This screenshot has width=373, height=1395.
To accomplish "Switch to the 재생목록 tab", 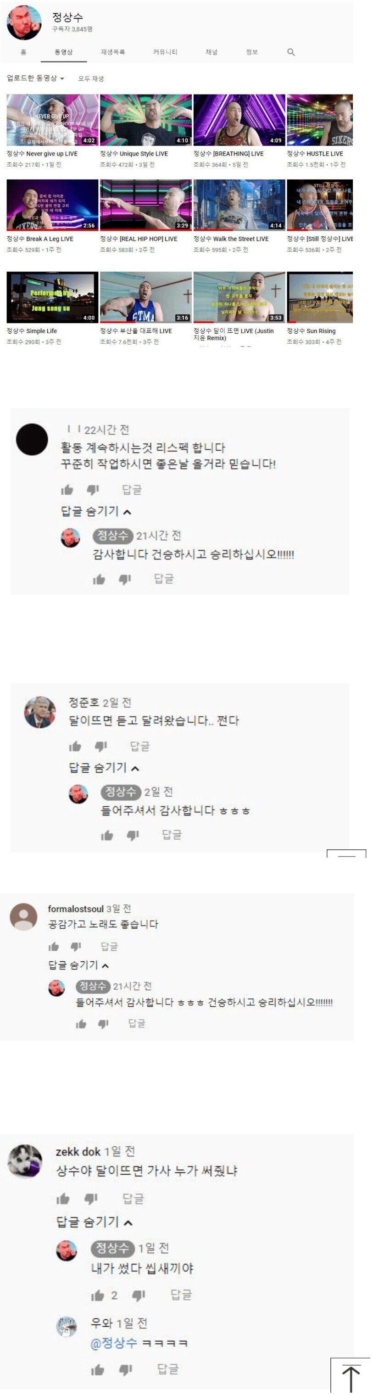I will pyautogui.click(x=112, y=52).
